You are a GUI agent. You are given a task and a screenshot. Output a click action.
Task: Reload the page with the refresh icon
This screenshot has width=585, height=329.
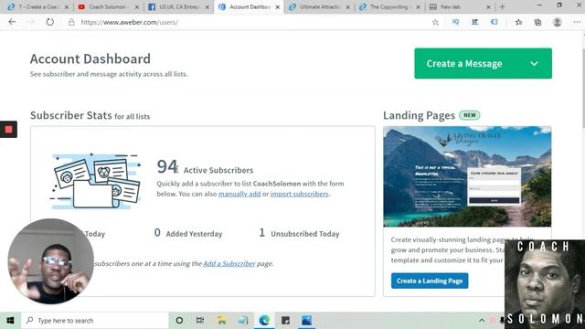pyautogui.click(x=49, y=22)
